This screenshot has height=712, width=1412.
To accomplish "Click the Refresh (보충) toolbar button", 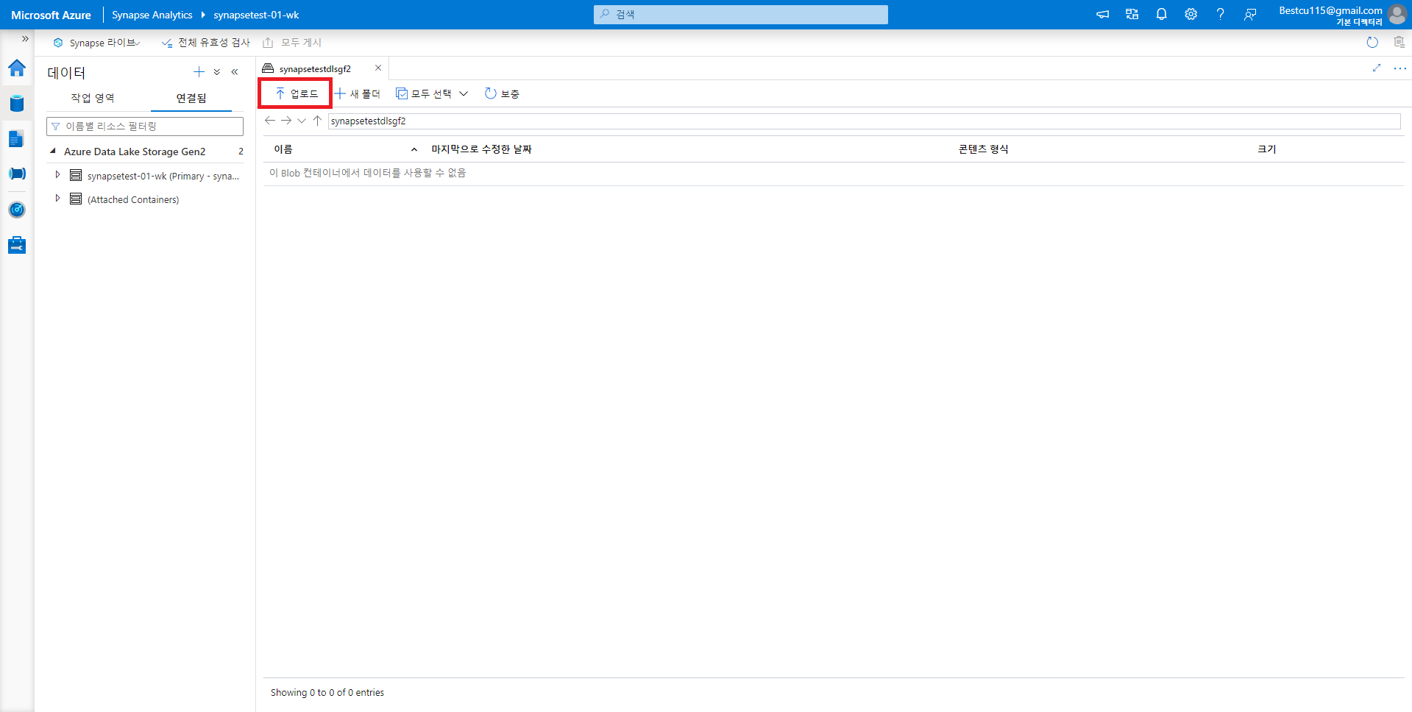I will [502, 93].
